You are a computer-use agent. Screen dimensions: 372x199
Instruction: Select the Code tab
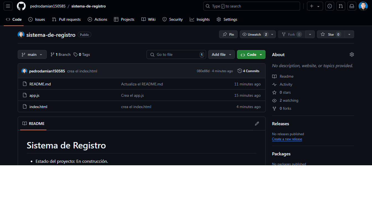[14, 19]
